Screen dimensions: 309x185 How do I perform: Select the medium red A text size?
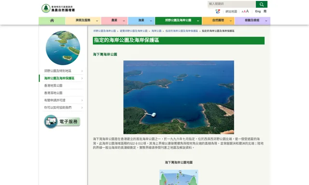pos(245,12)
